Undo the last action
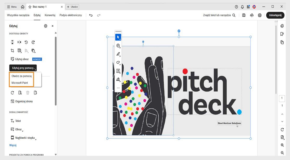This screenshot has width=290, height=160. (91, 15)
